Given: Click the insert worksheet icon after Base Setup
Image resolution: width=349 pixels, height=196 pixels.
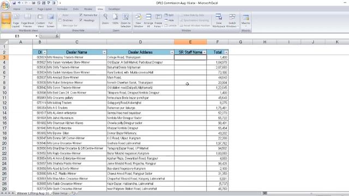Looking at the screenshot, I should (74, 193).
